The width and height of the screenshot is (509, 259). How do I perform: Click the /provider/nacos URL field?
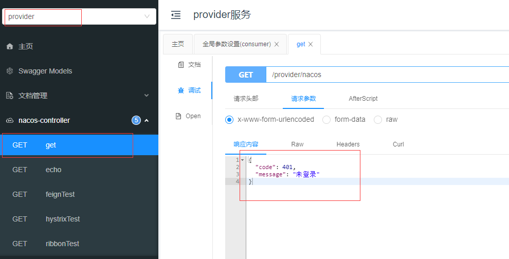[x=388, y=75]
